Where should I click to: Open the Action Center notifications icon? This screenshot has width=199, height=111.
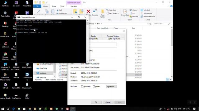point(194,109)
